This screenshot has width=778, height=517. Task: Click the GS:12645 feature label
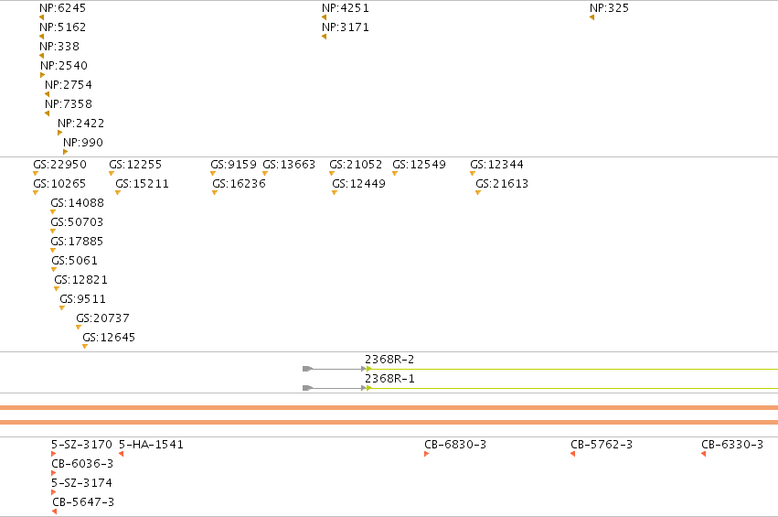click(109, 338)
